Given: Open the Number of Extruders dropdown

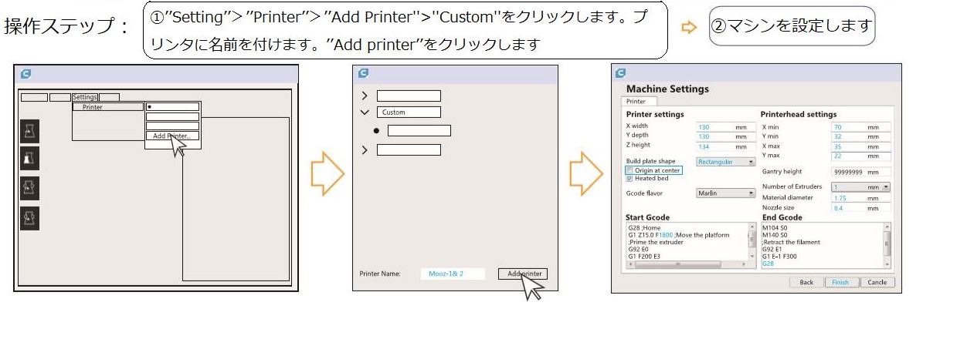Looking at the screenshot, I should pyautogui.click(x=861, y=186).
